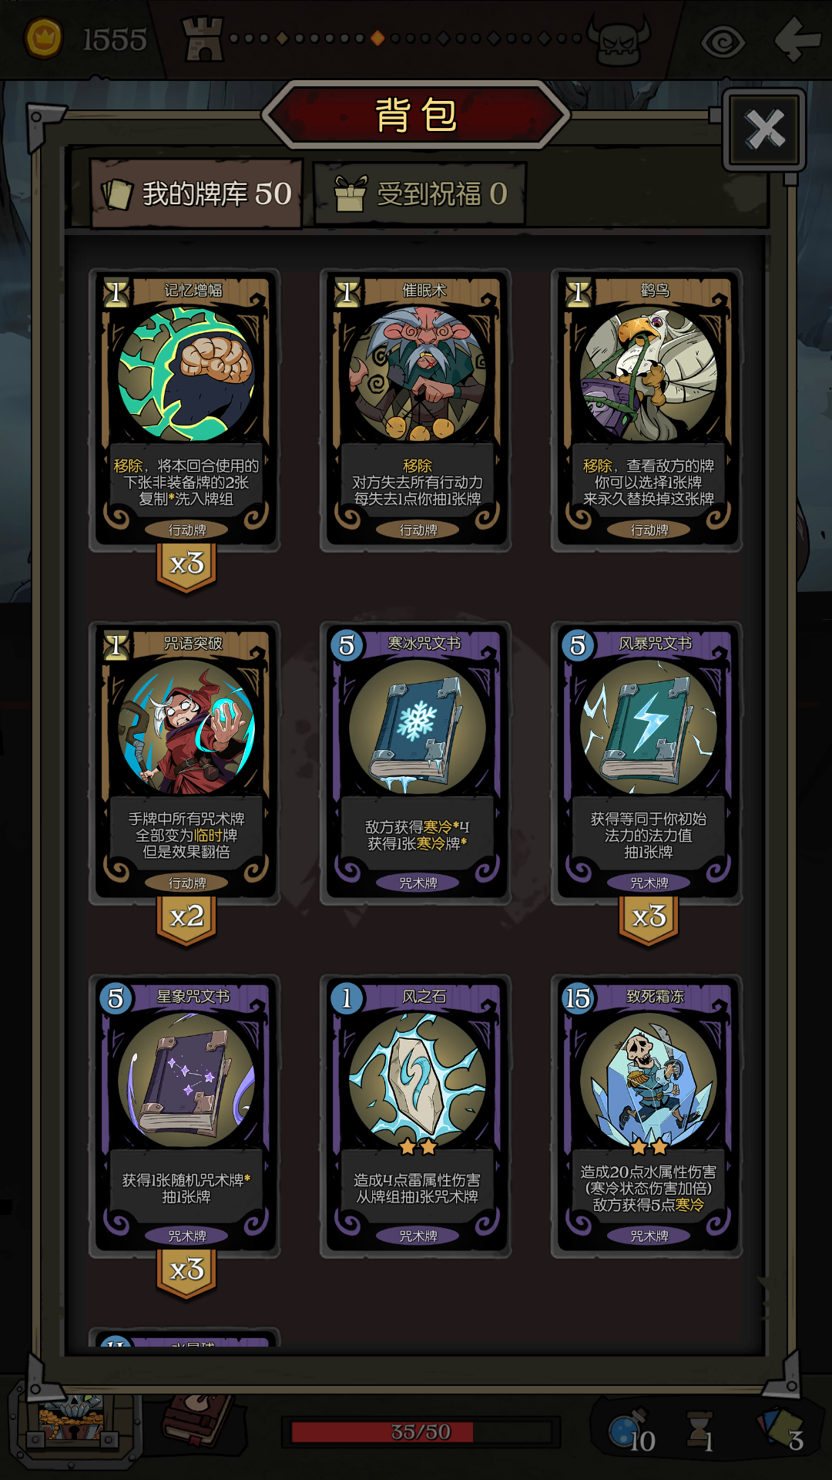Pick the 风暴咒文书 lightning book card
The width and height of the screenshot is (832, 1480).
(647, 762)
